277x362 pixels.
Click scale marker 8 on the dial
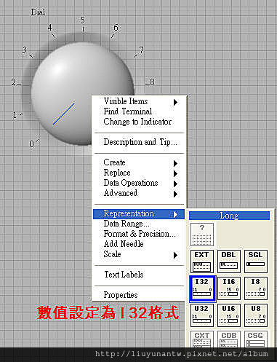tap(152, 82)
